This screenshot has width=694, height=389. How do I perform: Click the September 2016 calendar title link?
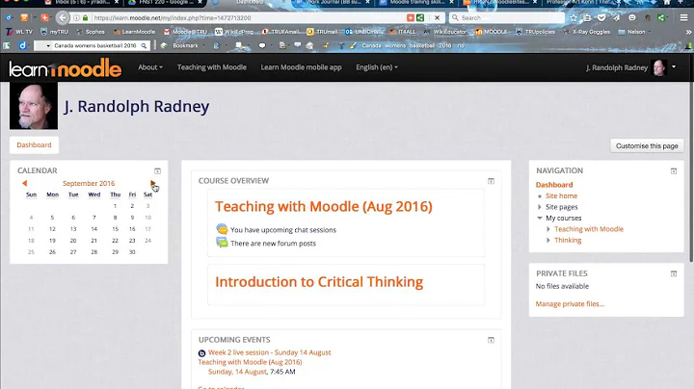[89, 183]
